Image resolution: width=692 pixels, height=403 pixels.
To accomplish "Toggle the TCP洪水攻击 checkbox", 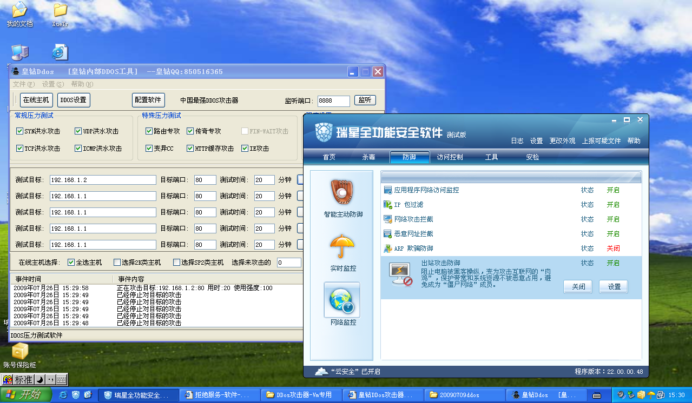I will tap(20, 149).
